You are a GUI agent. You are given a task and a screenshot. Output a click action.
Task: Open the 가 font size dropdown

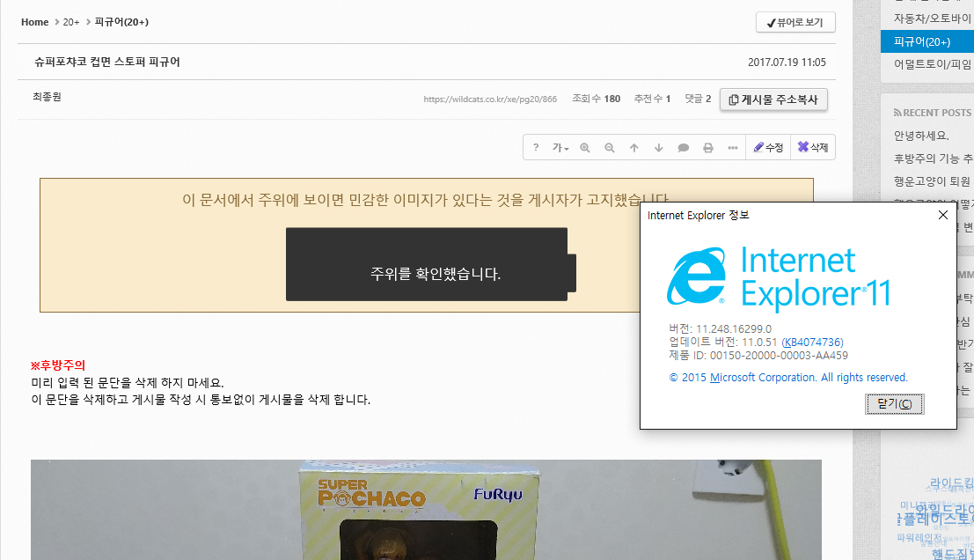pos(560,147)
